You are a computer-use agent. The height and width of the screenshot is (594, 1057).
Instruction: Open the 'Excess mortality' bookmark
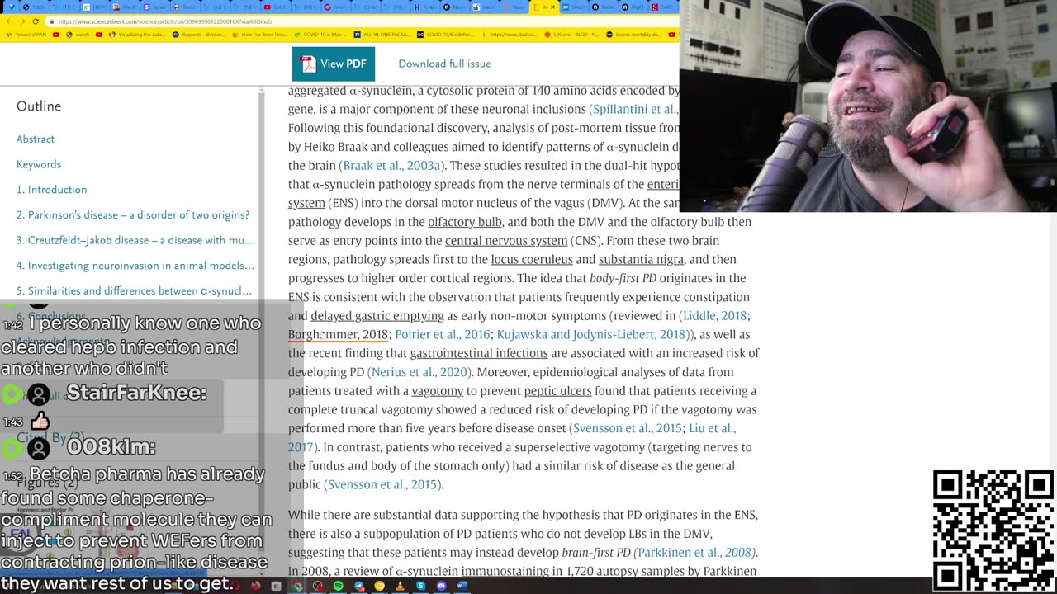[634, 35]
